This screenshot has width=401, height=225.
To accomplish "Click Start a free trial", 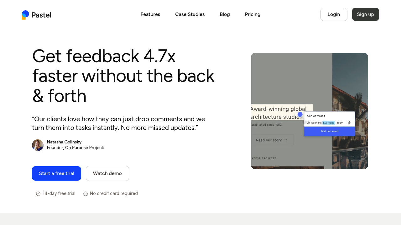I will click(56, 173).
